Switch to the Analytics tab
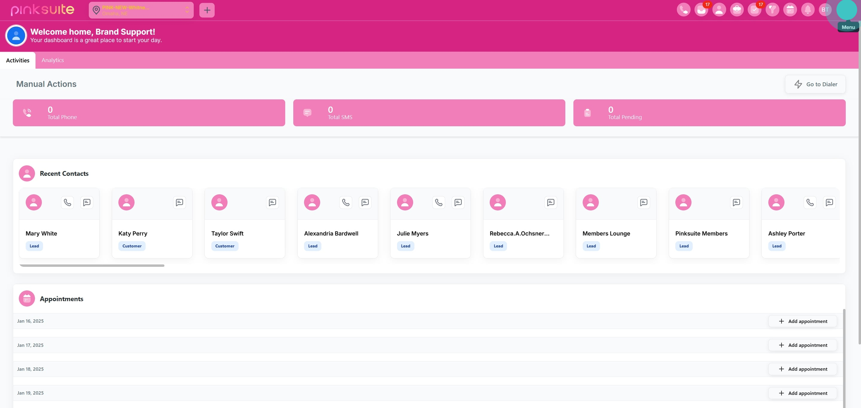Viewport: 861px width, 408px height. 53,60
